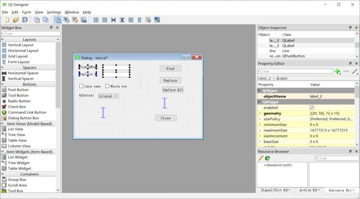The image size is (360, 199).
Task: Uncheck the enabled property checkbox
Action: pyautogui.click(x=312, y=108)
